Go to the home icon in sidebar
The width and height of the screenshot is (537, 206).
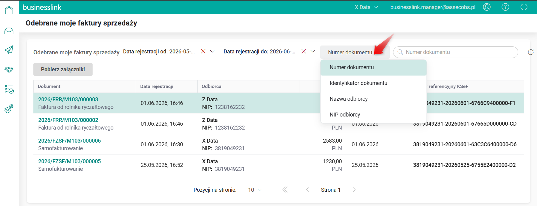click(x=9, y=10)
